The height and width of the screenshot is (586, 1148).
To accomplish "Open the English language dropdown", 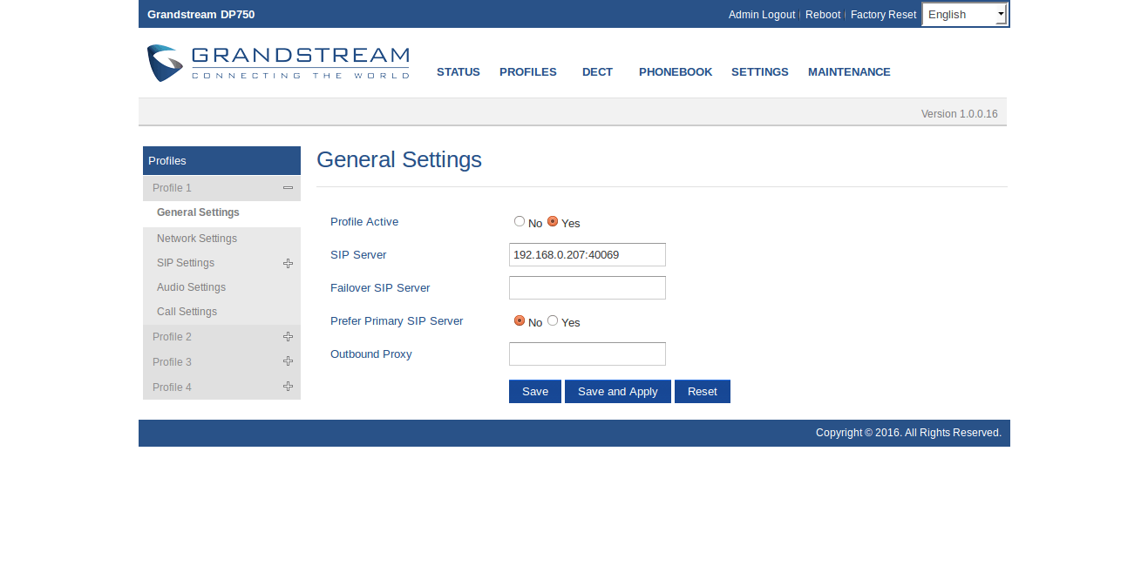I will pyautogui.click(x=964, y=14).
